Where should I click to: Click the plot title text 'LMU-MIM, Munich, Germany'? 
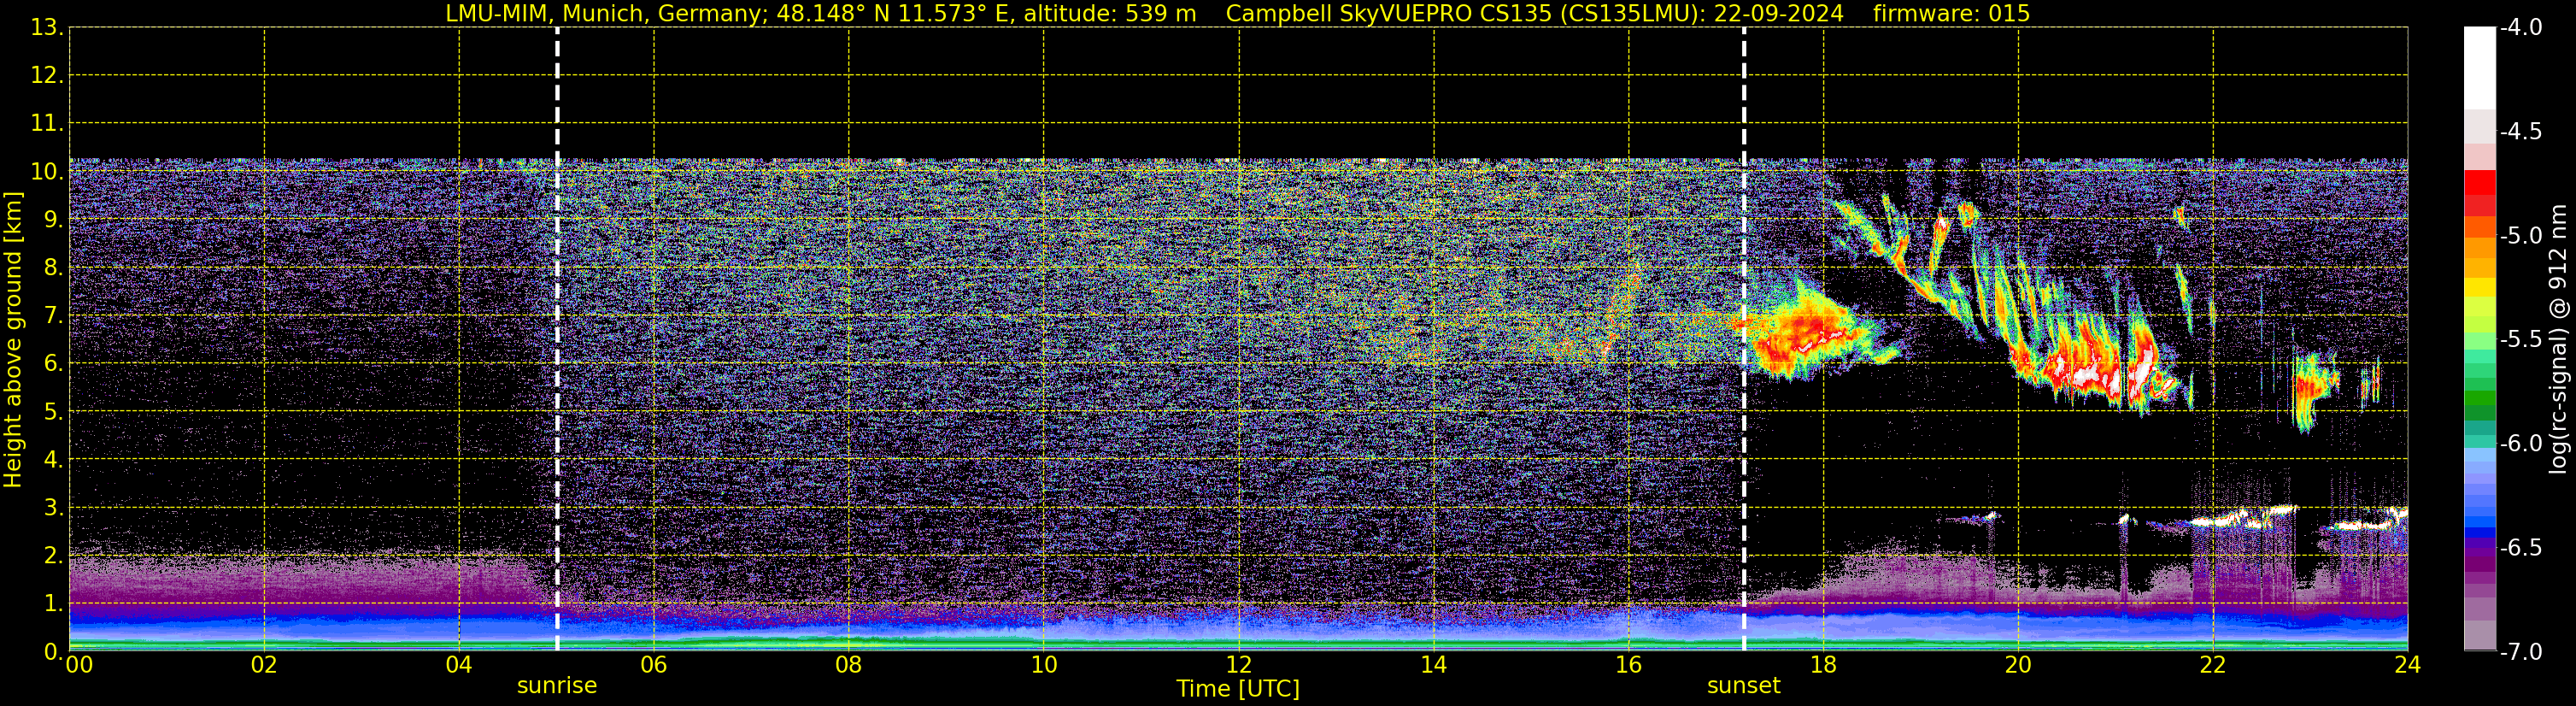[x=606, y=13]
